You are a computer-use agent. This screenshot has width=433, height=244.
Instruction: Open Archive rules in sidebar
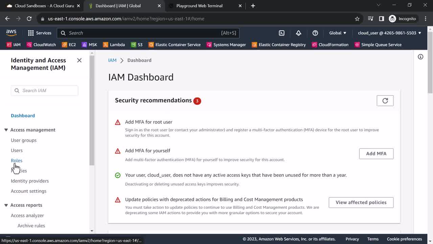(x=31, y=226)
